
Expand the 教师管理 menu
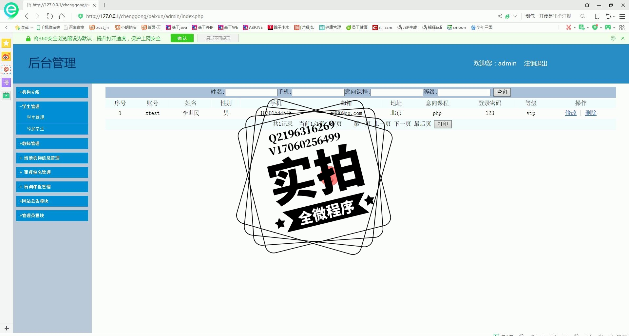[52, 143]
